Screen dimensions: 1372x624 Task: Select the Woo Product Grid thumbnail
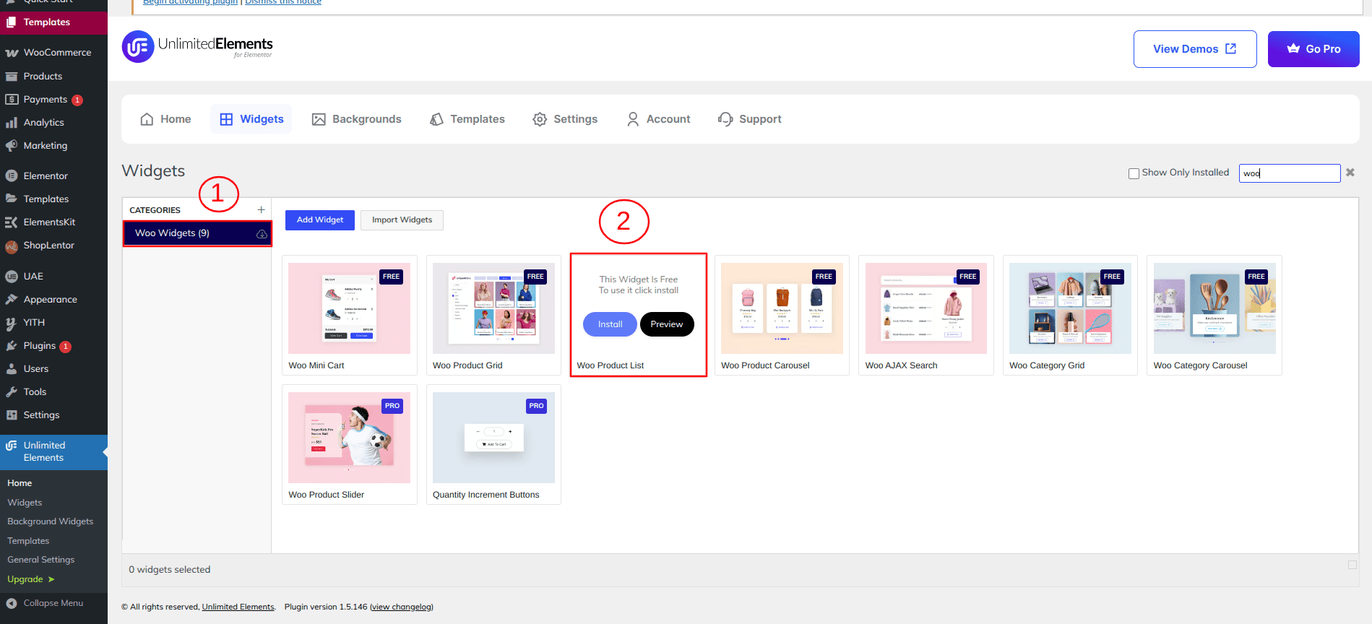[x=493, y=308]
